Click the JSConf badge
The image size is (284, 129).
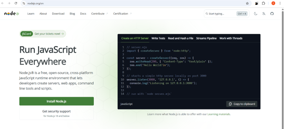tap(27, 34)
